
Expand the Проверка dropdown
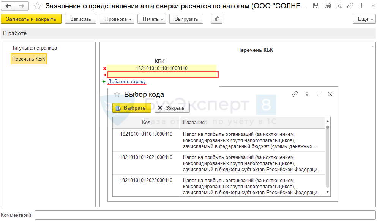[117, 19]
